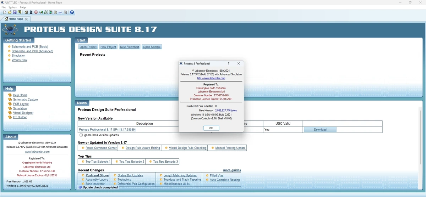Open Top Tips Episode 3
This screenshot has width=426, height=197.
click(x=165, y=162)
